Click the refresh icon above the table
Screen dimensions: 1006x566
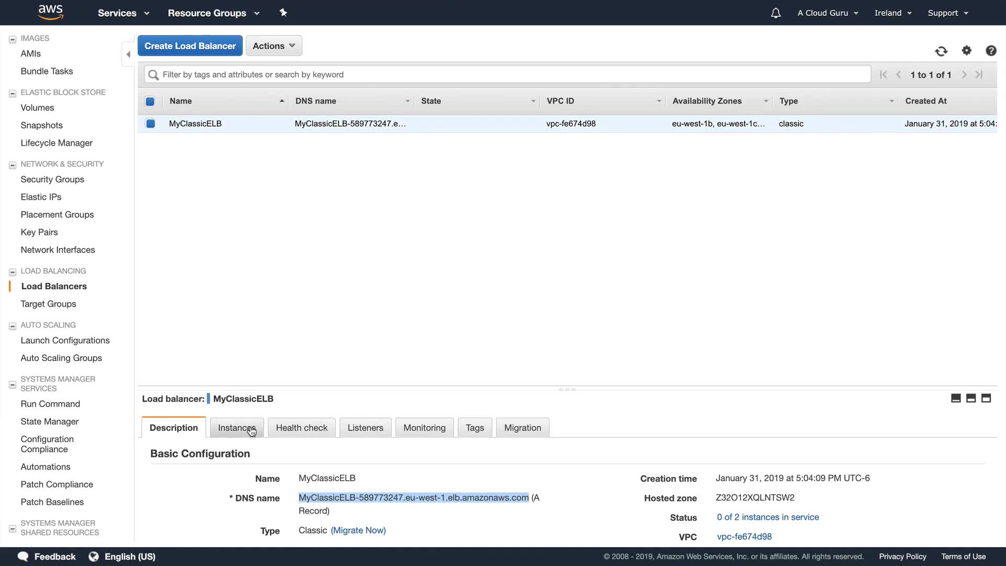(941, 51)
